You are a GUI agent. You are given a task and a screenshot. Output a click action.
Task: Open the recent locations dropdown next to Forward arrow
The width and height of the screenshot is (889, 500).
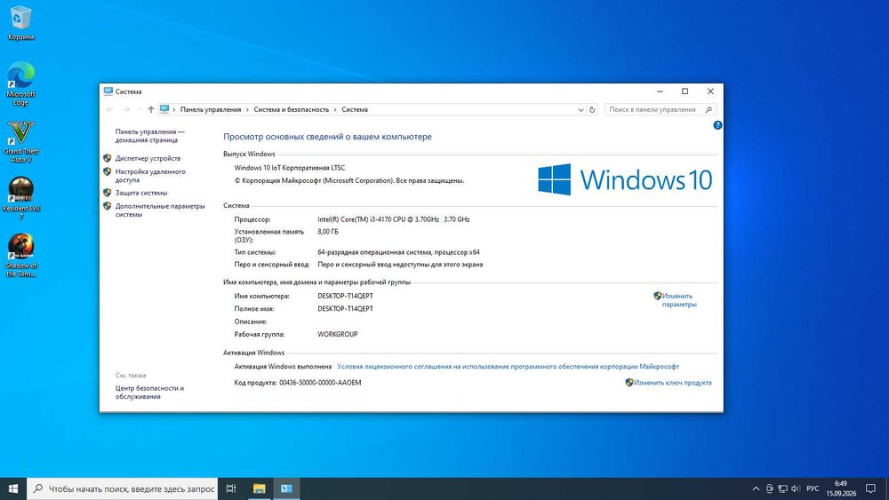[x=140, y=109]
